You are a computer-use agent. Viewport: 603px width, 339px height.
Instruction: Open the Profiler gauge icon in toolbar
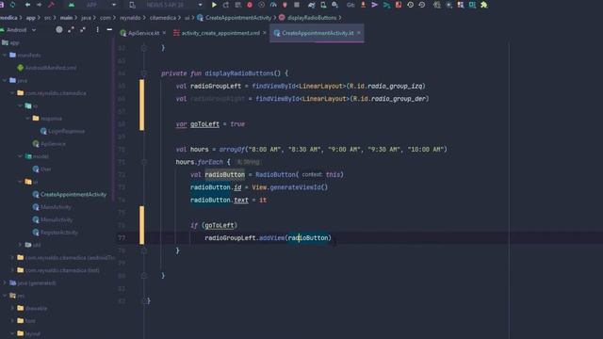click(273, 5)
